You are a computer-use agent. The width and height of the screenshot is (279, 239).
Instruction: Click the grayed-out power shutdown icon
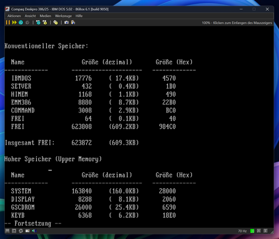coord(27,23)
